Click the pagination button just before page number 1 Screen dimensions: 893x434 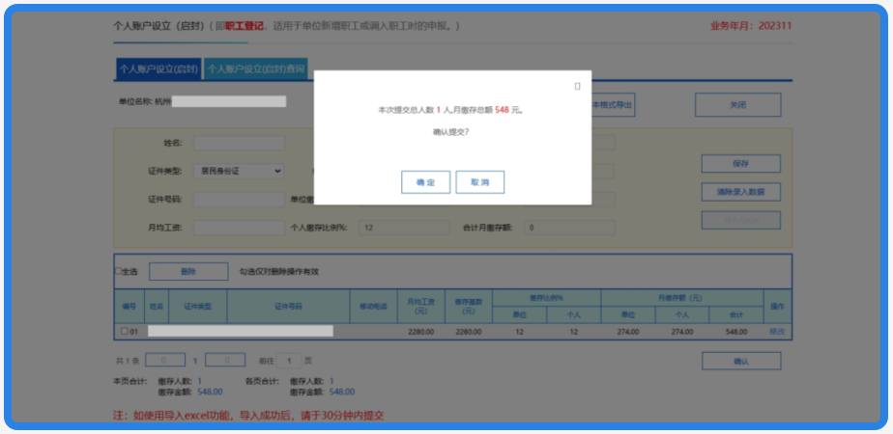pyautogui.click(x=164, y=360)
